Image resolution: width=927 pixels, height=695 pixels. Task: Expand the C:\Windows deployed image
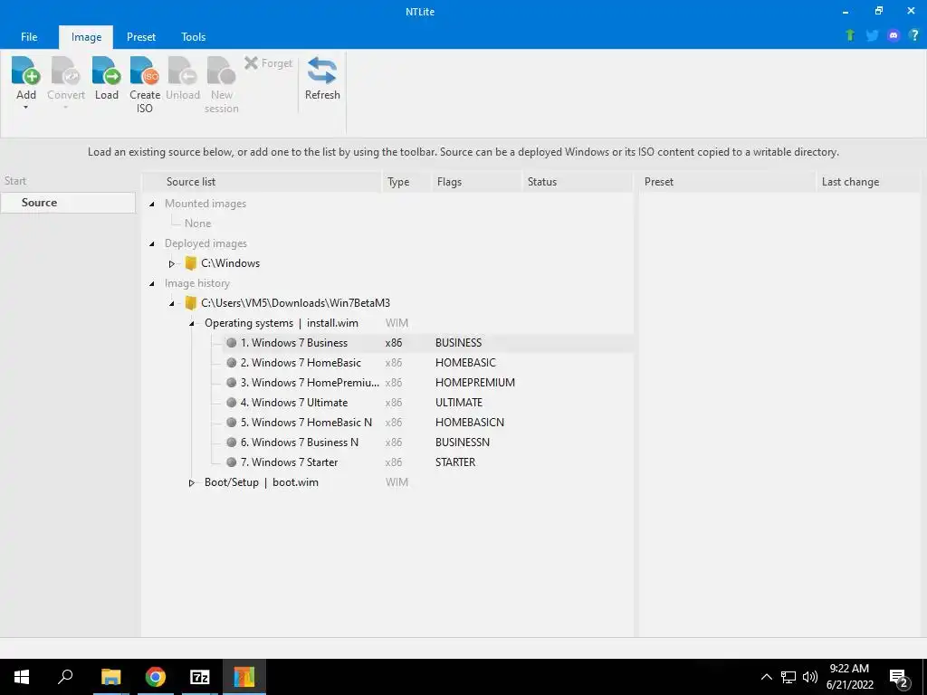tap(171, 263)
